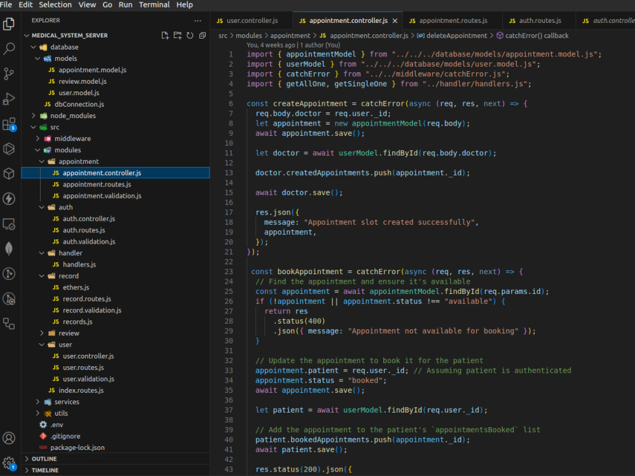Switch to the user.controller.js tab
635x476 pixels.
251,21
